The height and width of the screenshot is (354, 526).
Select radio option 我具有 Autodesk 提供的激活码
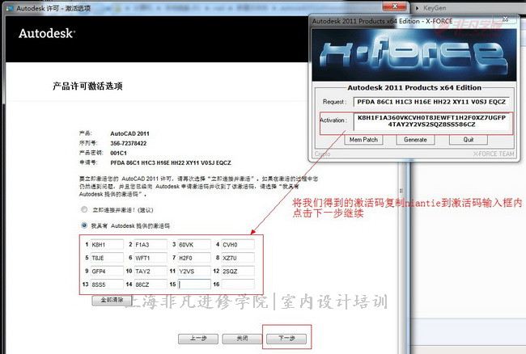[x=84, y=225]
